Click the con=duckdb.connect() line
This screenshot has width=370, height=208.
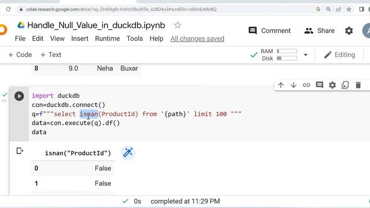click(68, 105)
